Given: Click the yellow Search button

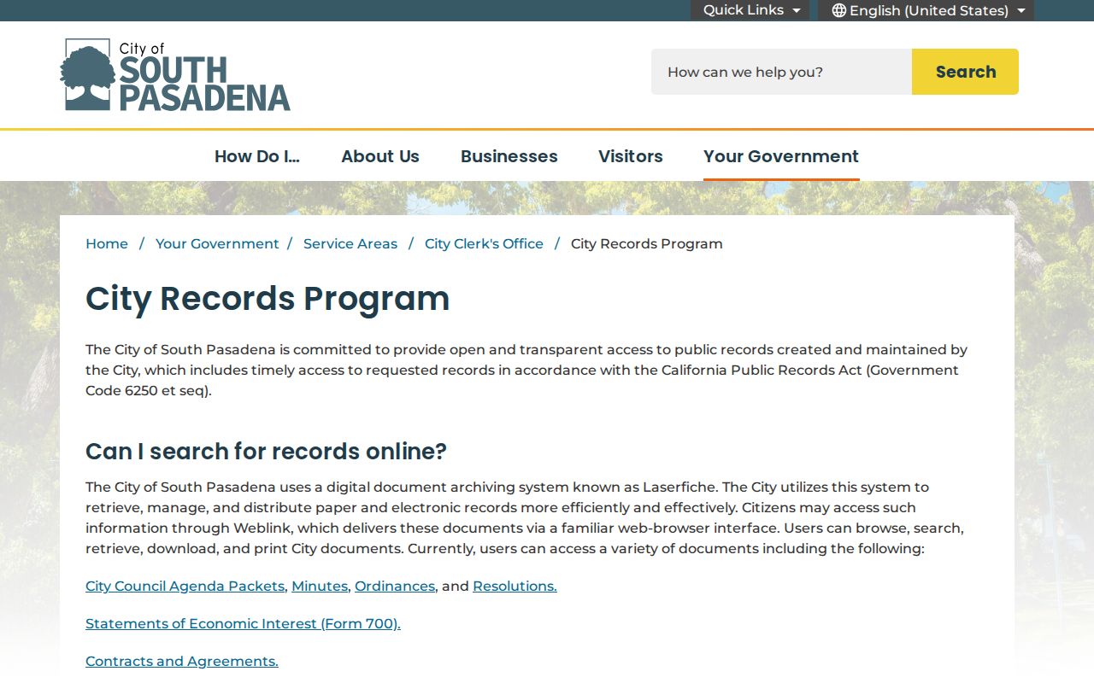Looking at the screenshot, I should pos(965,72).
